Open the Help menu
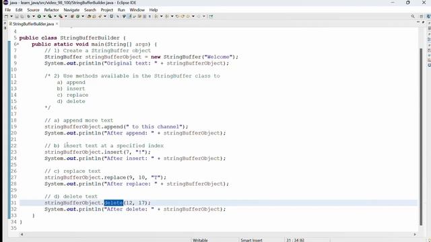 (x=154, y=10)
